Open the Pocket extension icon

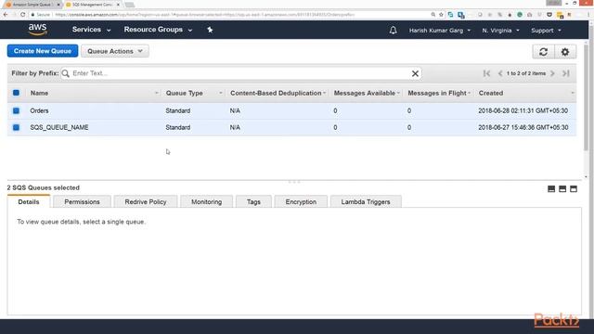pos(549,15)
